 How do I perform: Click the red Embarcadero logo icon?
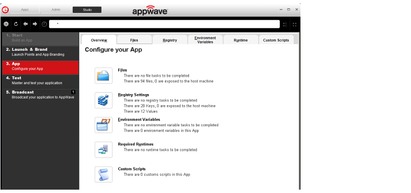pyautogui.click(x=5, y=10)
